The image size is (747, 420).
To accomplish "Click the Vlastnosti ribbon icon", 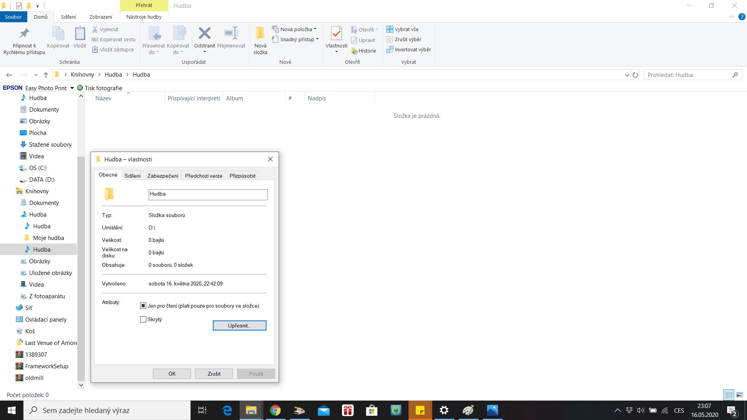I will [x=336, y=34].
